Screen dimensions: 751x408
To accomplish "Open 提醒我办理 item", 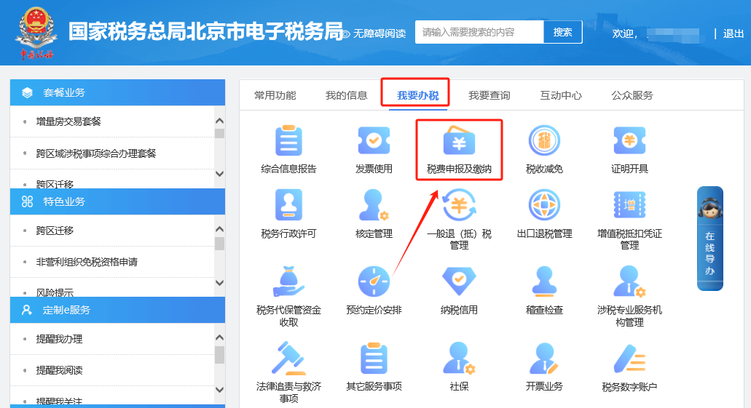I will 60,339.
